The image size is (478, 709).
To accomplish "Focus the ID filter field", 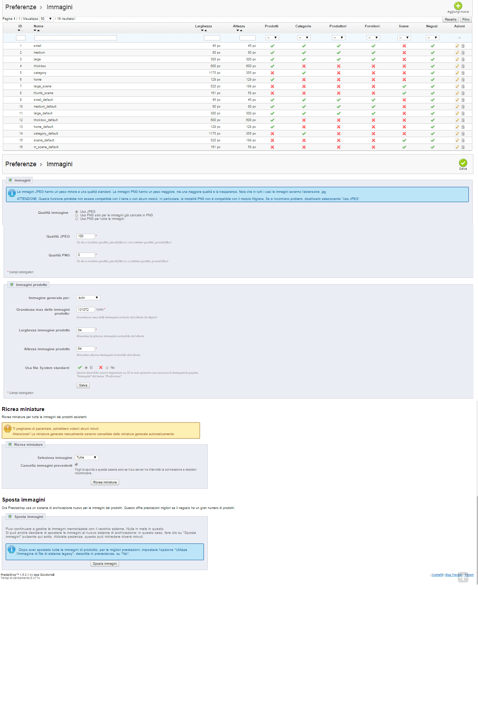I will [x=21, y=38].
